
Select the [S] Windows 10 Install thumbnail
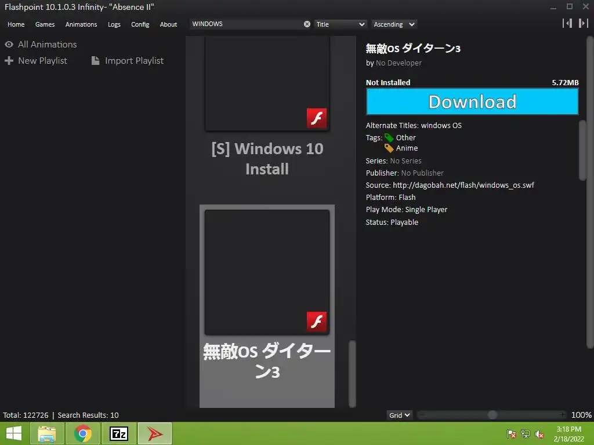coord(267,83)
